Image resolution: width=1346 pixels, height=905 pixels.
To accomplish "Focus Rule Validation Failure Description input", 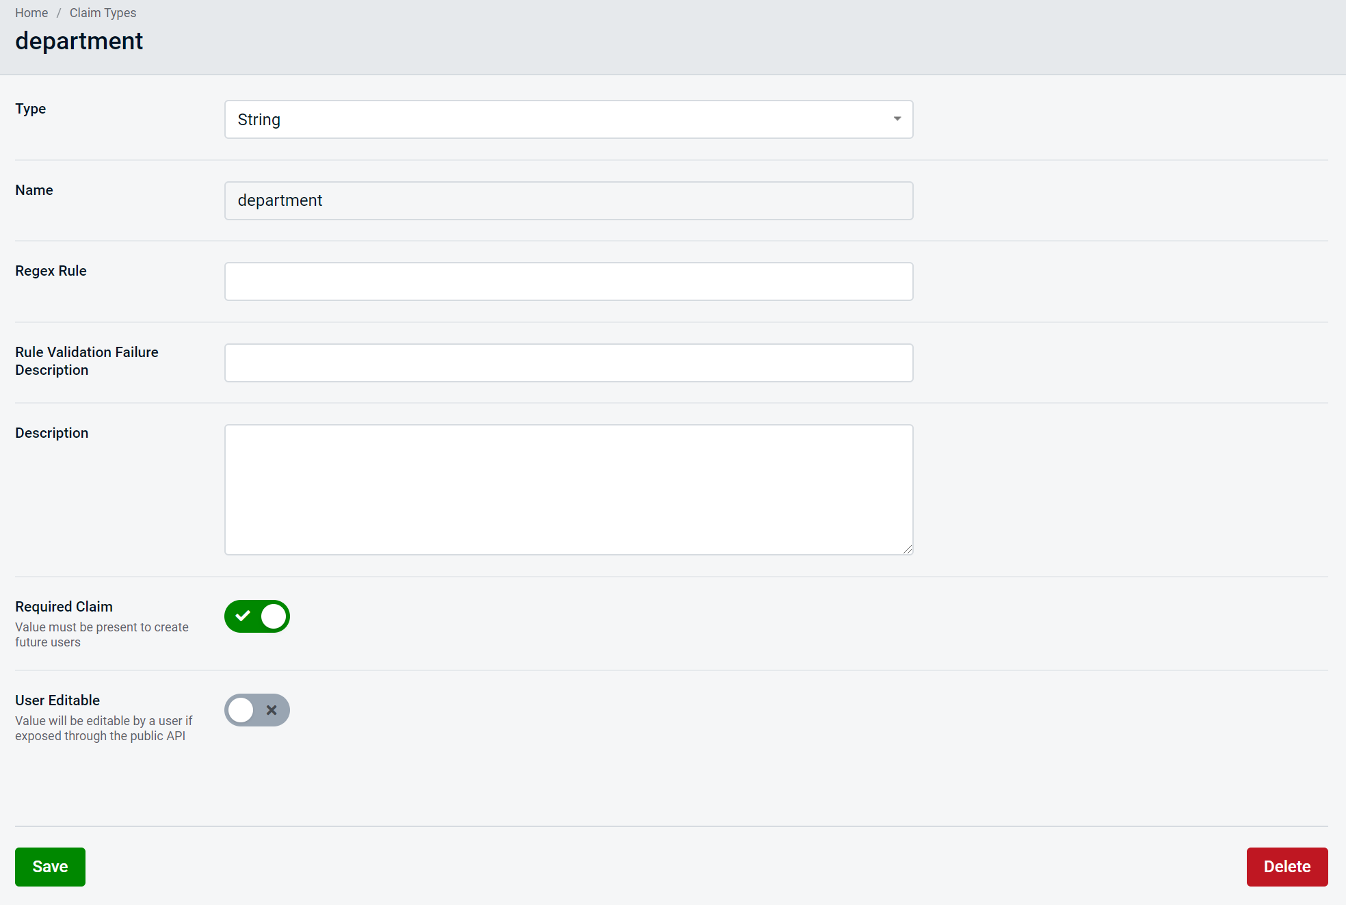I will [x=568, y=363].
